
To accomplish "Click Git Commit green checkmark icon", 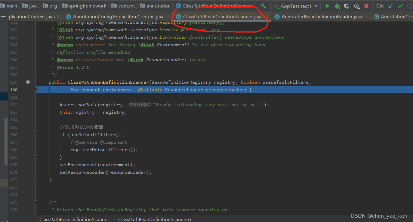I will click(x=400, y=6).
